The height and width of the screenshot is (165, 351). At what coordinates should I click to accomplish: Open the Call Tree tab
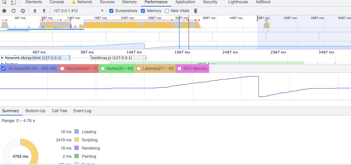(x=59, y=111)
